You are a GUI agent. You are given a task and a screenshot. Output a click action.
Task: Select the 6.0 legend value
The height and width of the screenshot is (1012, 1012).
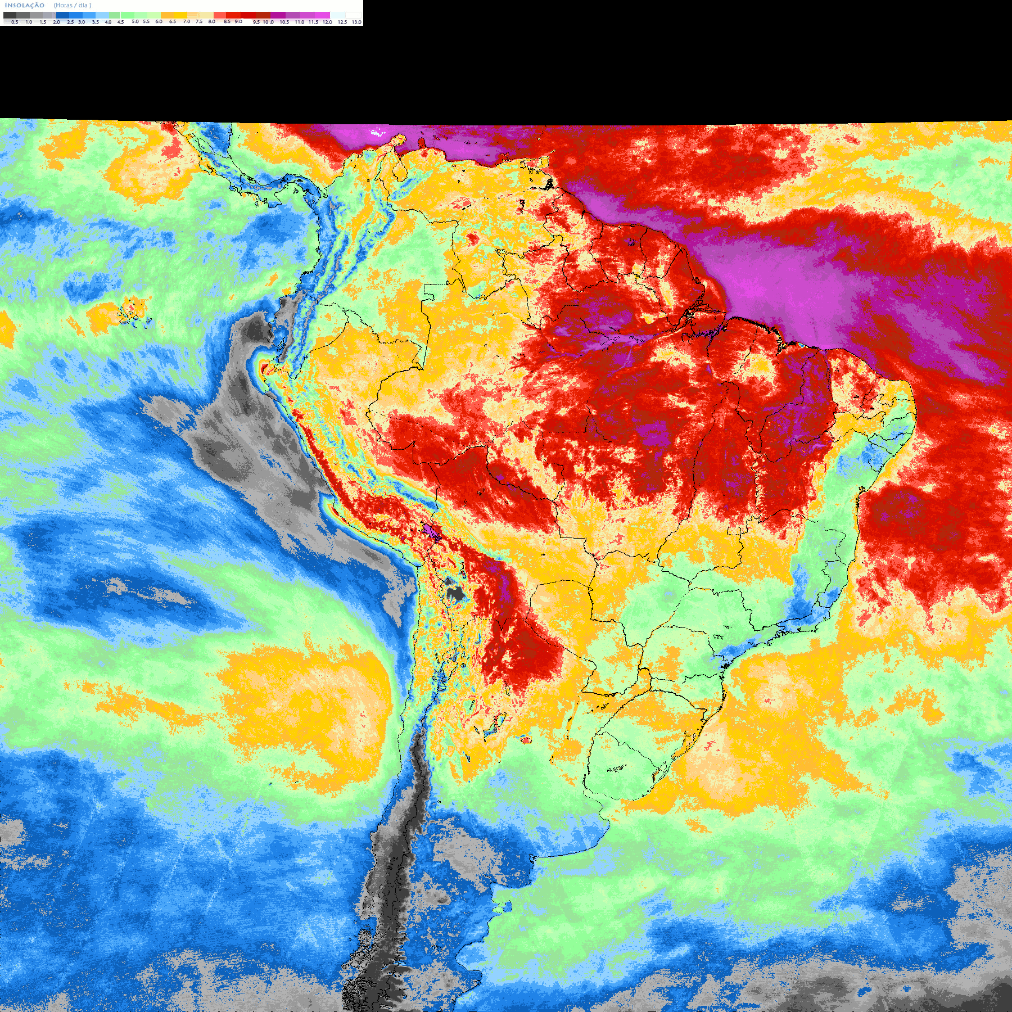159,21
